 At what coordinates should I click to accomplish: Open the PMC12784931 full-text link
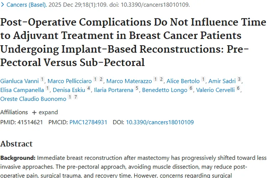click(x=88, y=122)
